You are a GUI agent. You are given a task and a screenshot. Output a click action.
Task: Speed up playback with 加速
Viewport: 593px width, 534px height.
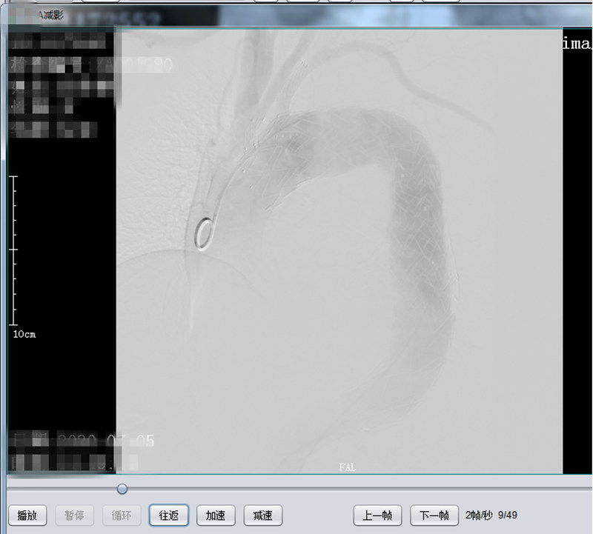pos(216,515)
